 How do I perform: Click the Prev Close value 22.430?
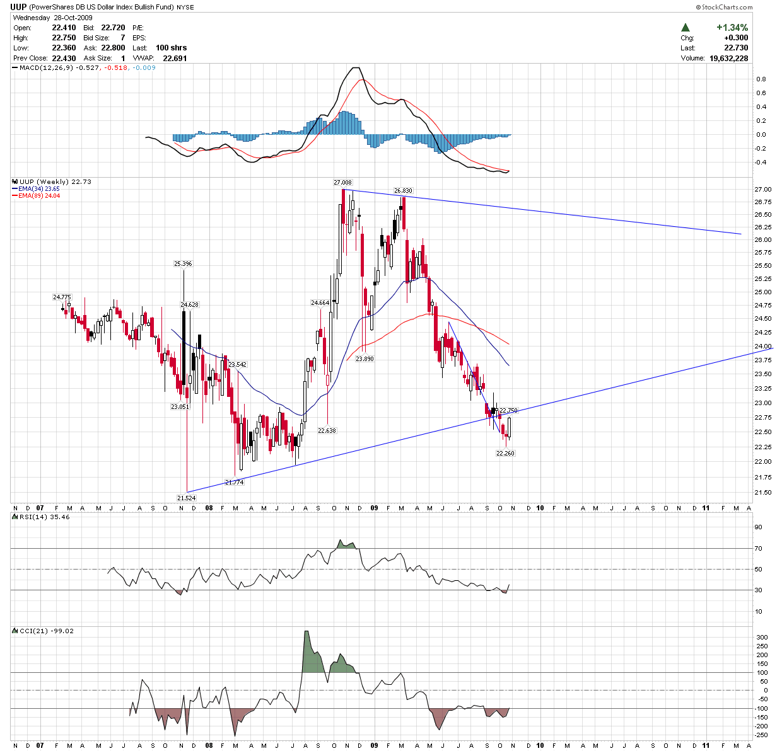[x=64, y=58]
